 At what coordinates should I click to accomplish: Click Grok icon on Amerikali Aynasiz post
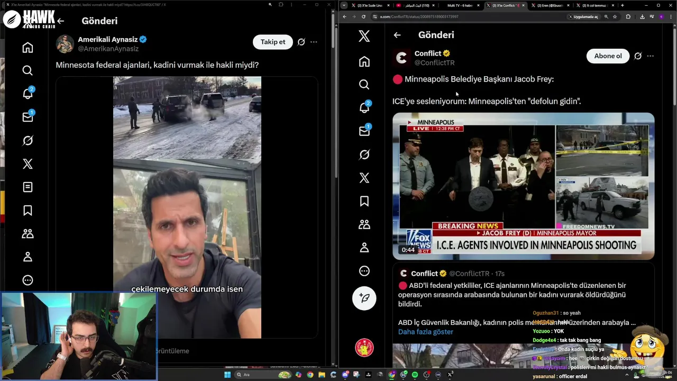pos(301,42)
